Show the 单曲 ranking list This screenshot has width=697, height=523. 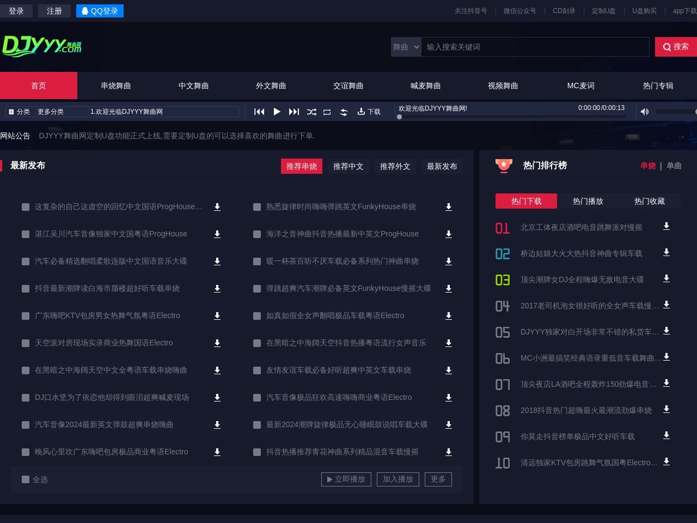click(674, 166)
